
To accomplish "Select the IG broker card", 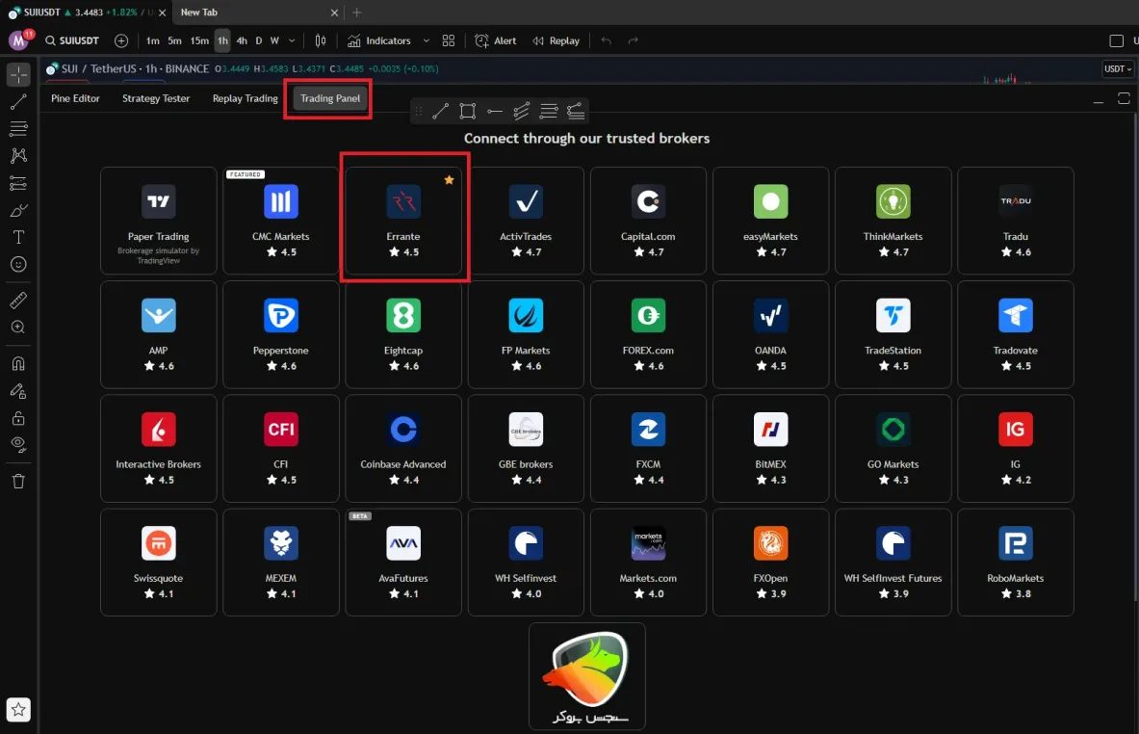I will coord(1016,448).
